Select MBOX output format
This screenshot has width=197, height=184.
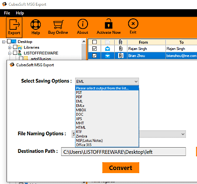107,110
